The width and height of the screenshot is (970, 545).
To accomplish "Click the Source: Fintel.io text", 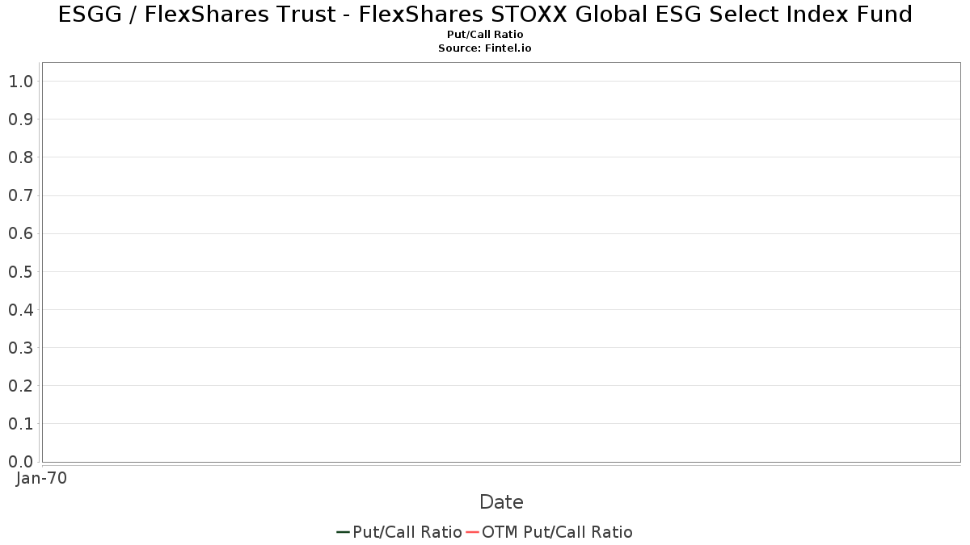I will [485, 48].
